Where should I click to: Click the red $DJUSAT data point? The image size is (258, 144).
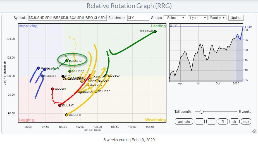(59, 105)
